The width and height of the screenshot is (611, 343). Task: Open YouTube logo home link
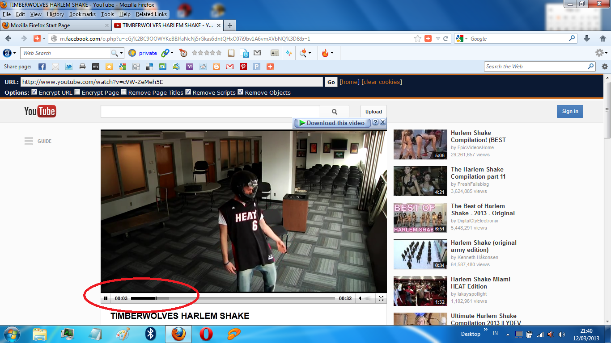(40, 111)
